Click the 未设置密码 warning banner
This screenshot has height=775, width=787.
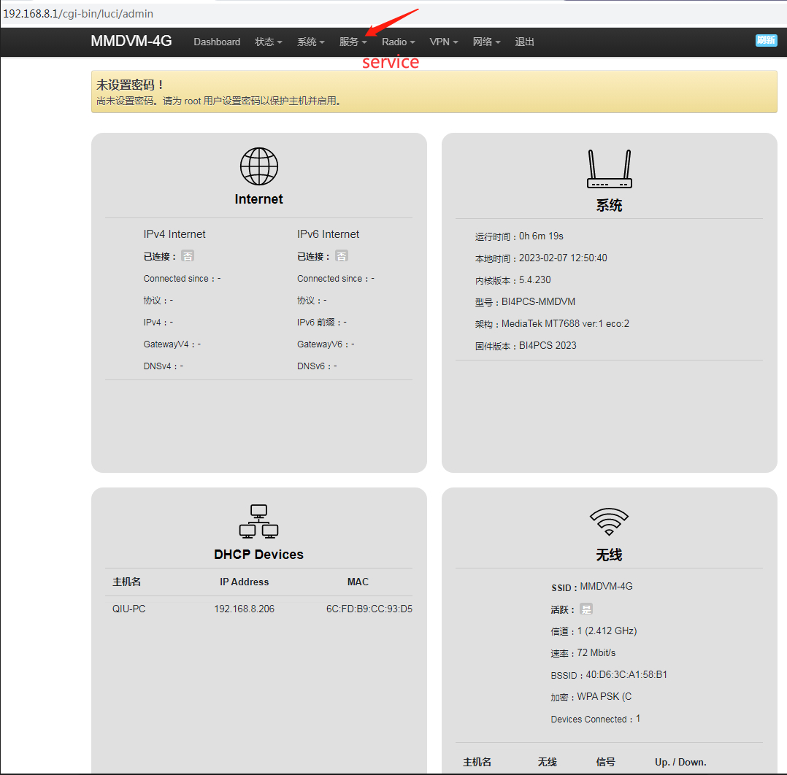tap(434, 92)
